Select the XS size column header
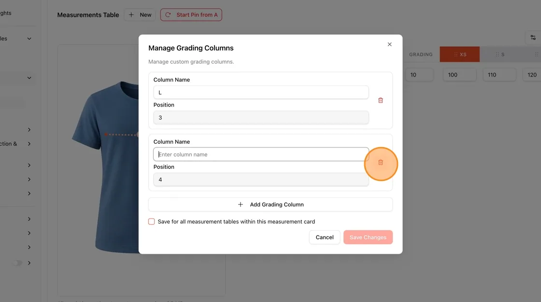The width and height of the screenshot is (541, 302). tap(459, 55)
